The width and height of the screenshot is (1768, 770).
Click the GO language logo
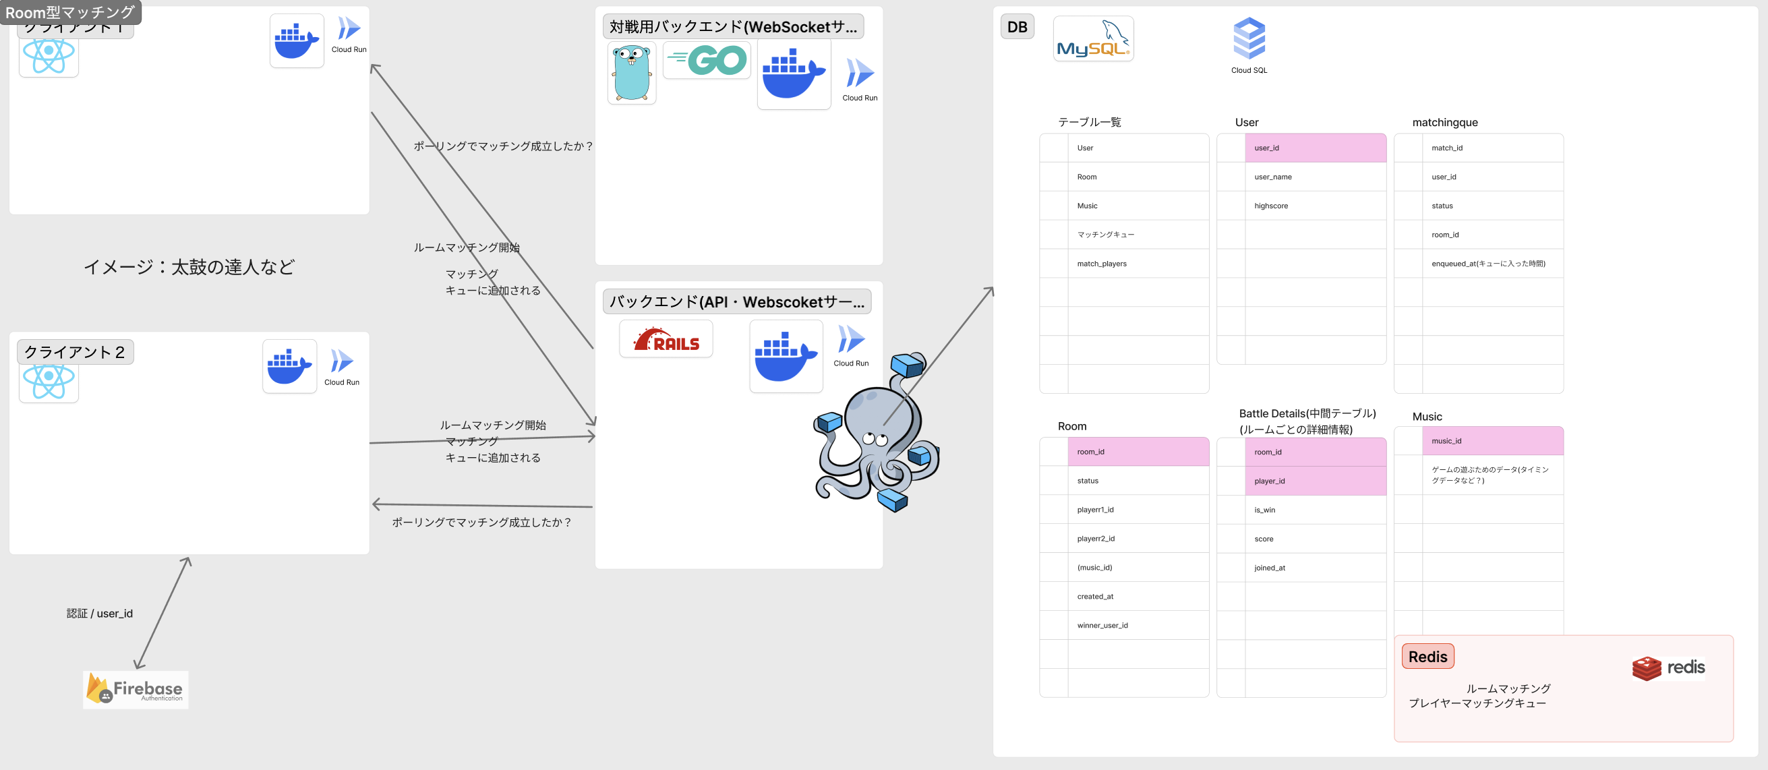pos(706,60)
